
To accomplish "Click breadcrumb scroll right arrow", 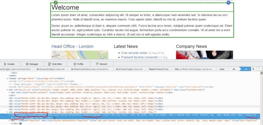I will [253, 69].
